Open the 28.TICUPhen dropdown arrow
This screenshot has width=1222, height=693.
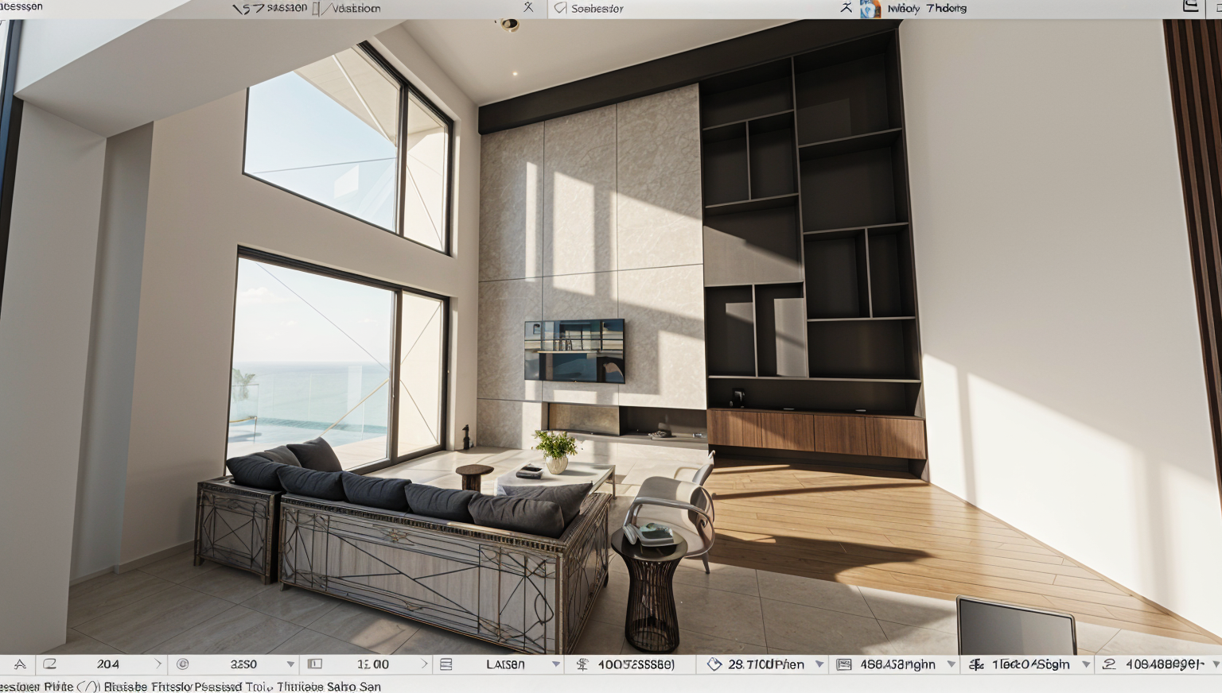click(819, 664)
